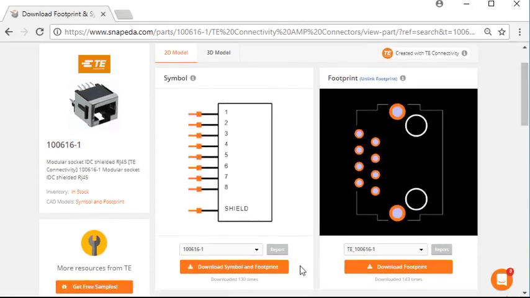The width and height of the screenshot is (530, 298).
Task: Click info icon beside Created with TE Connectivity
Action: click(464, 53)
